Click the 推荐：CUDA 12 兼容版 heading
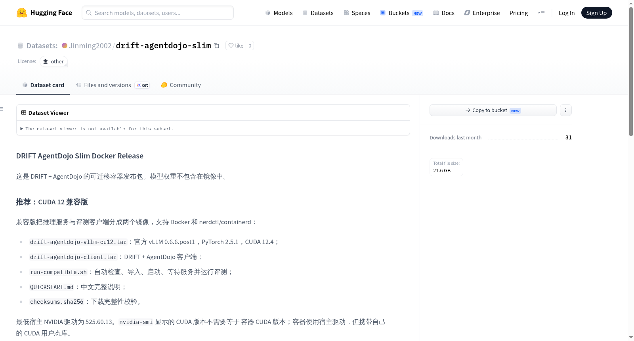 pyautogui.click(x=52, y=202)
